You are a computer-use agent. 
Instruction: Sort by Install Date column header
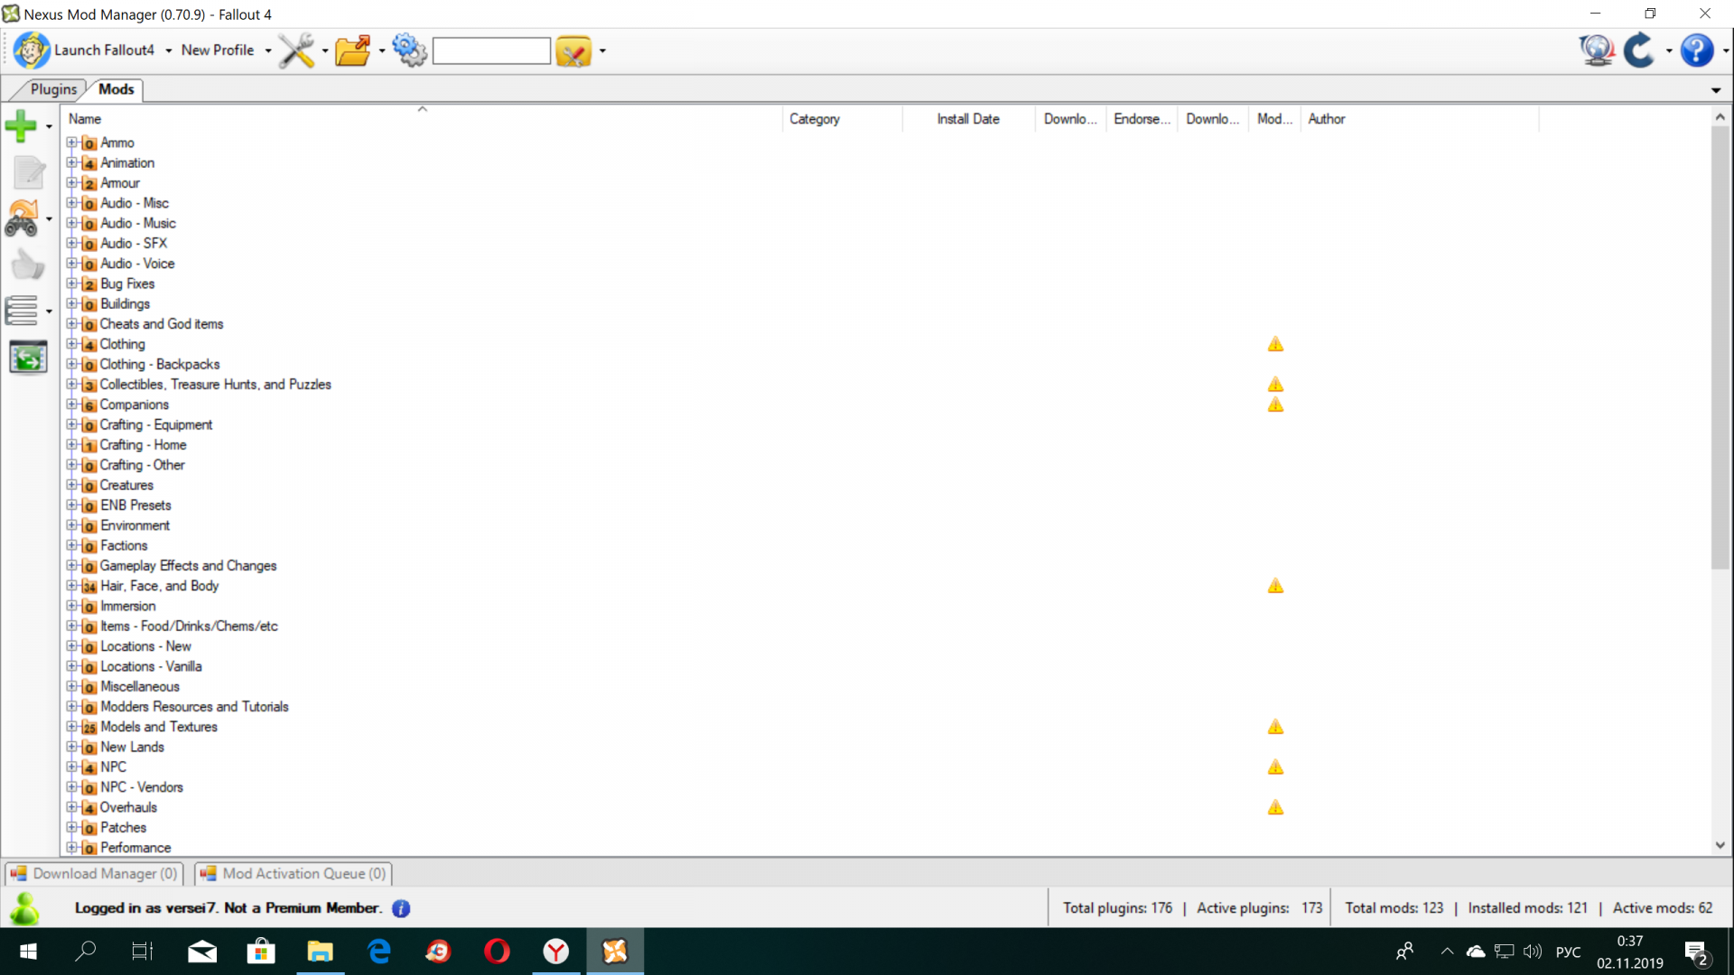(967, 118)
